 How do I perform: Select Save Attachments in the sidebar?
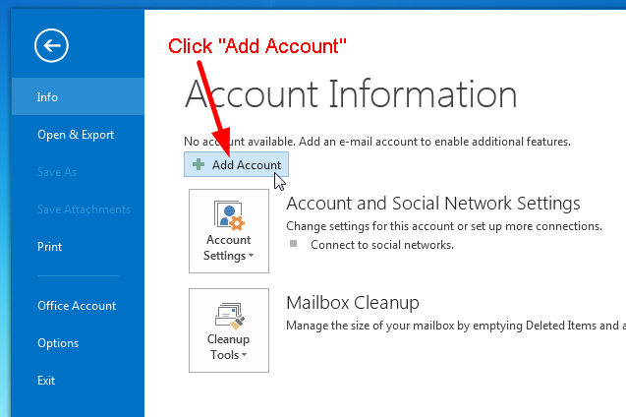(84, 209)
